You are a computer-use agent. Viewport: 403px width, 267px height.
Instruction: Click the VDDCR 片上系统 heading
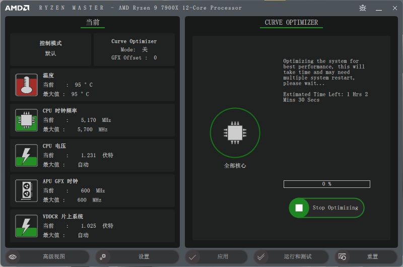[x=62, y=217]
